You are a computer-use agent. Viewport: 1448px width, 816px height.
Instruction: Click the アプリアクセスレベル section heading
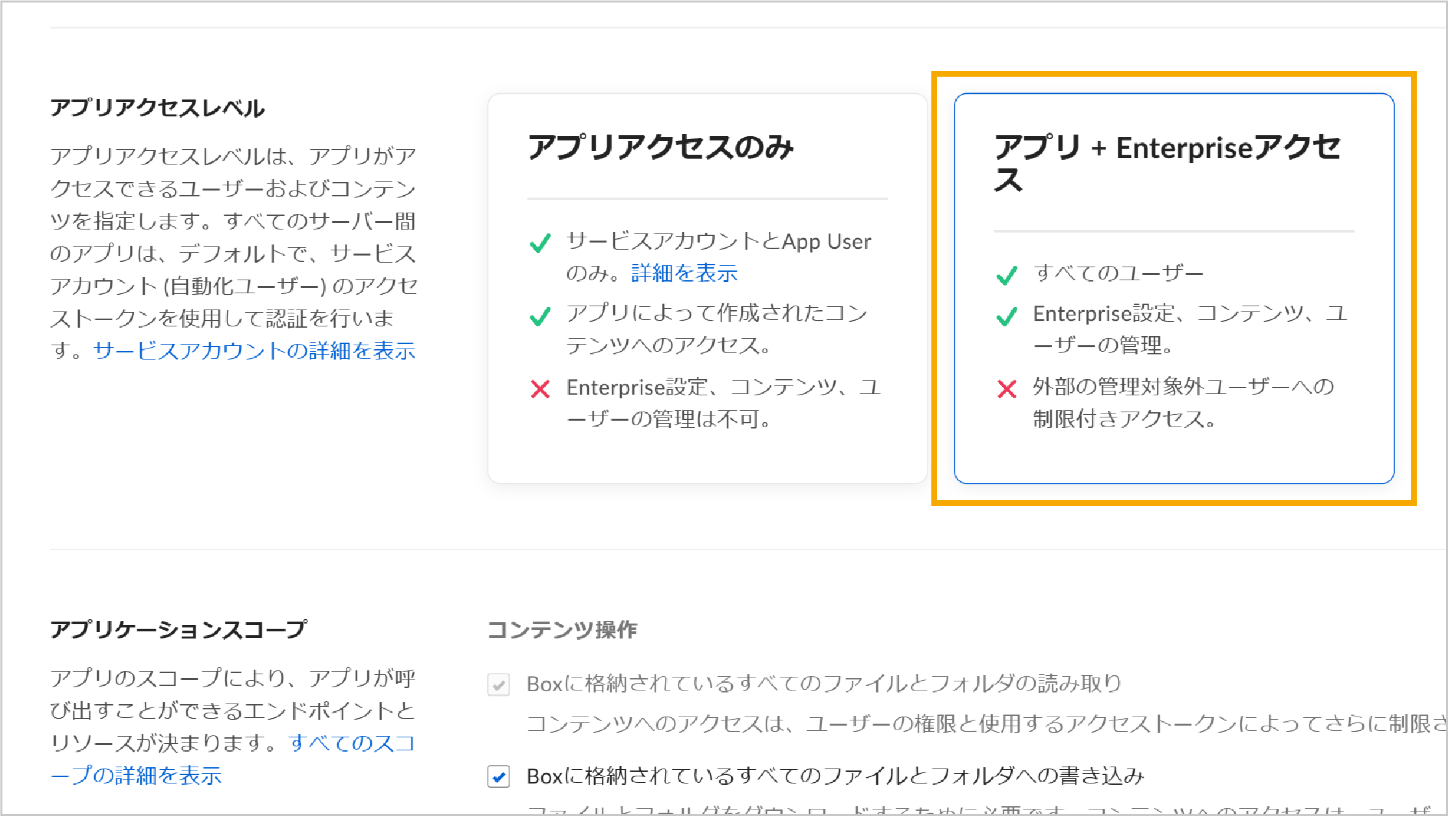coord(157,108)
